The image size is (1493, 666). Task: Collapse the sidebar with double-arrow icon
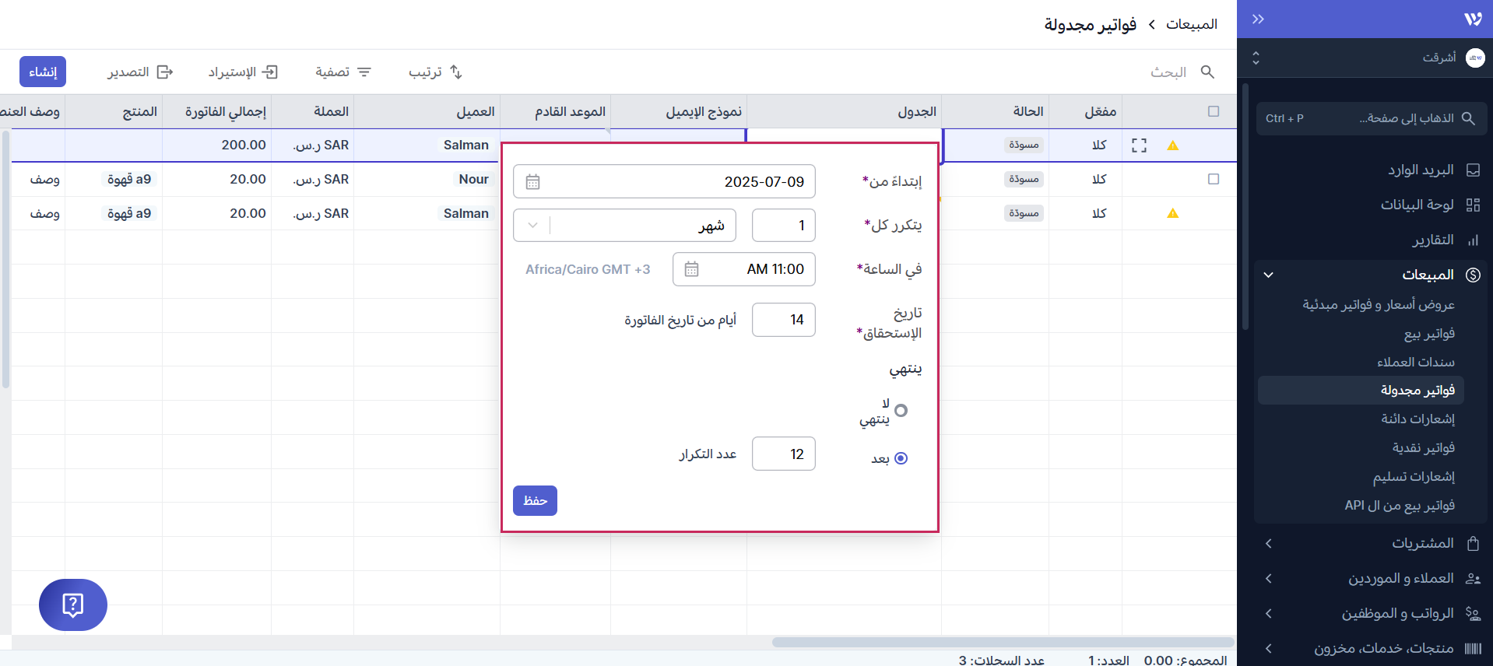[x=1258, y=19]
